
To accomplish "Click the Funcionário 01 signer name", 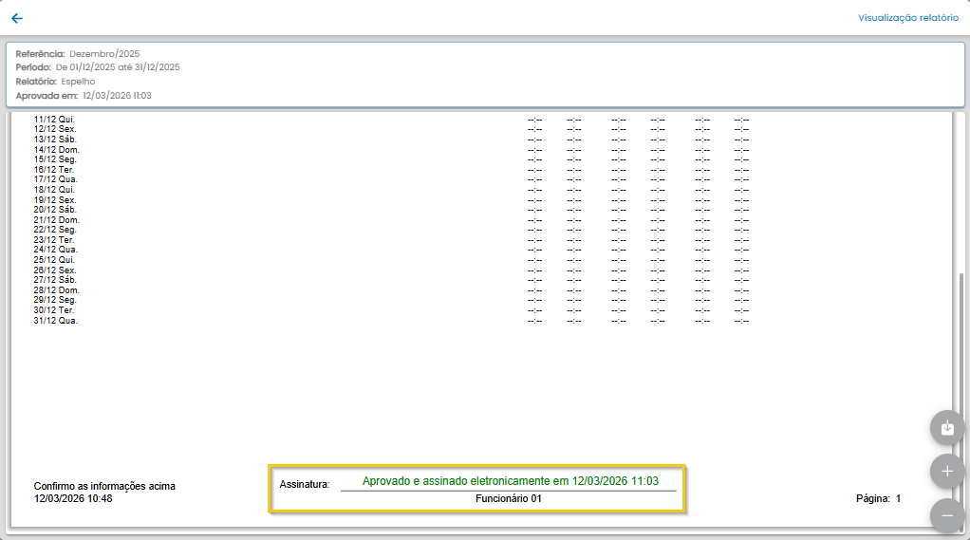I will point(508,498).
